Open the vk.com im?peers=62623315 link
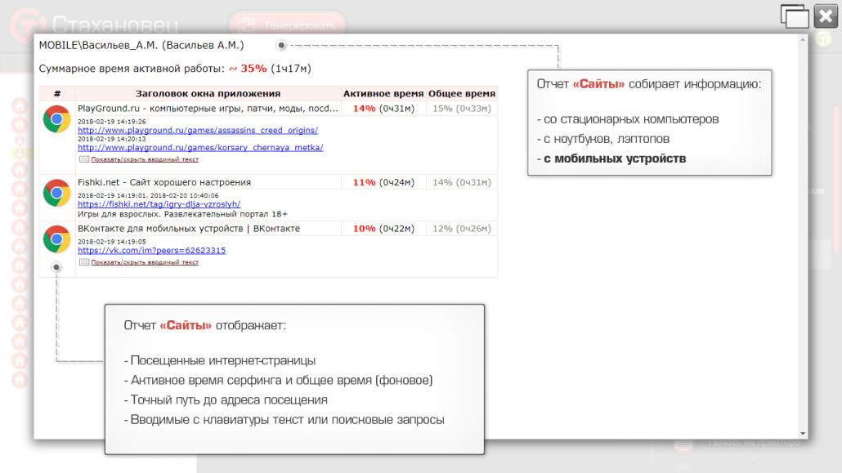The image size is (842, 473). pos(151,250)
